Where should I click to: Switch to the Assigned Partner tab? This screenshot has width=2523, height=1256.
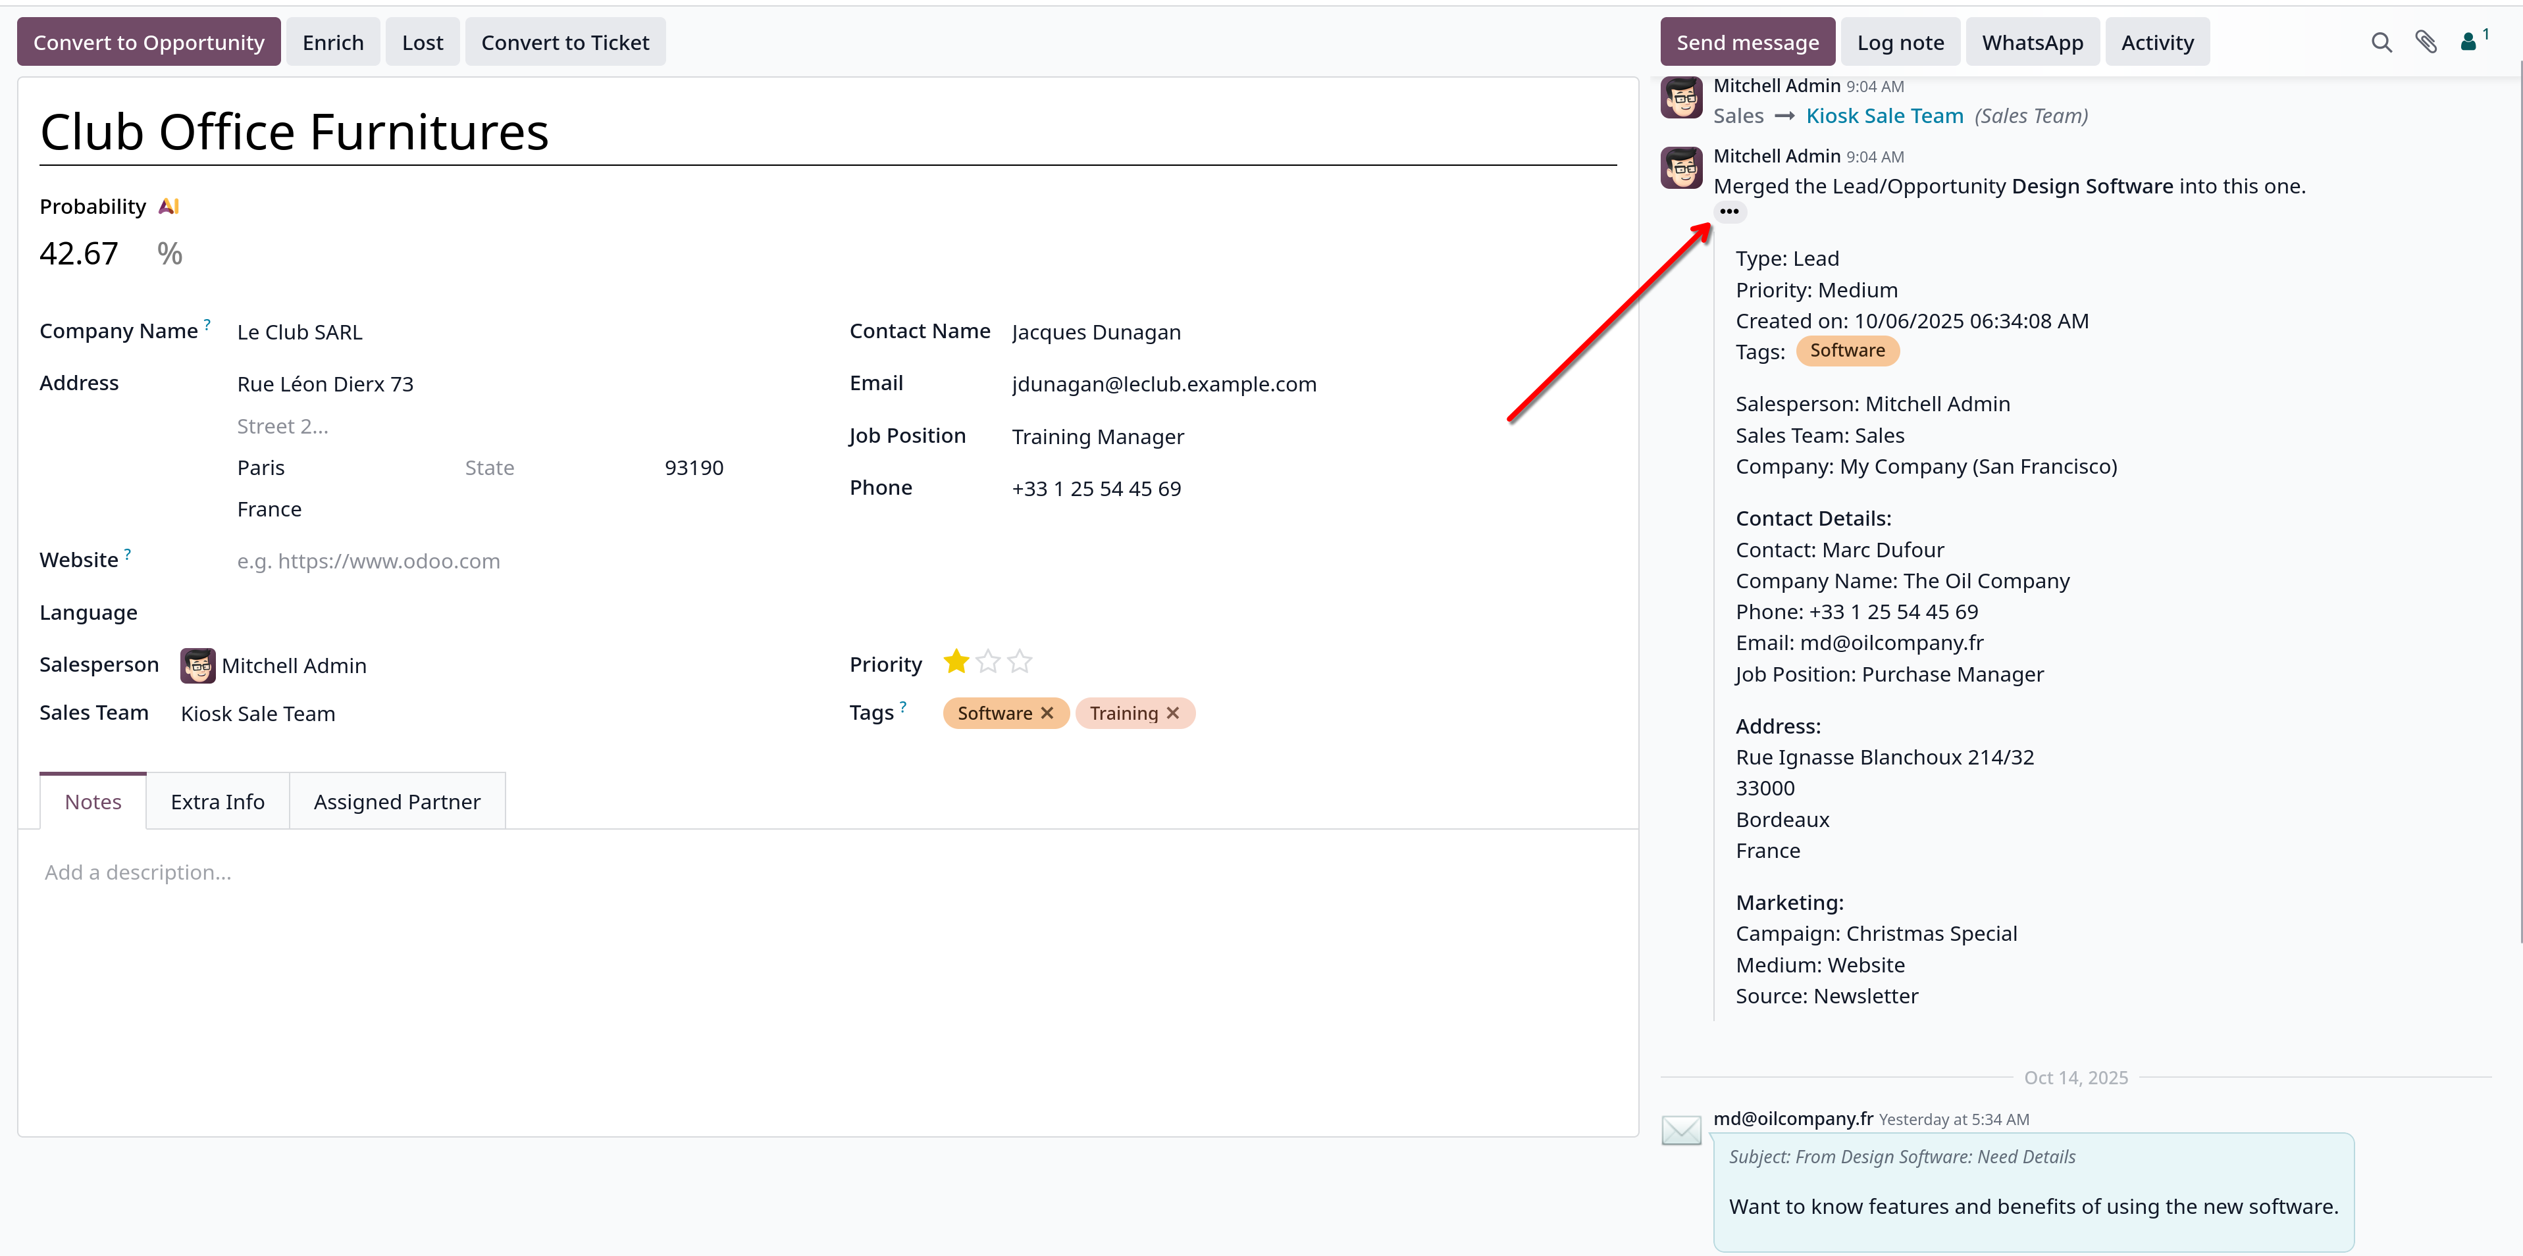click(x=397, y=802)
